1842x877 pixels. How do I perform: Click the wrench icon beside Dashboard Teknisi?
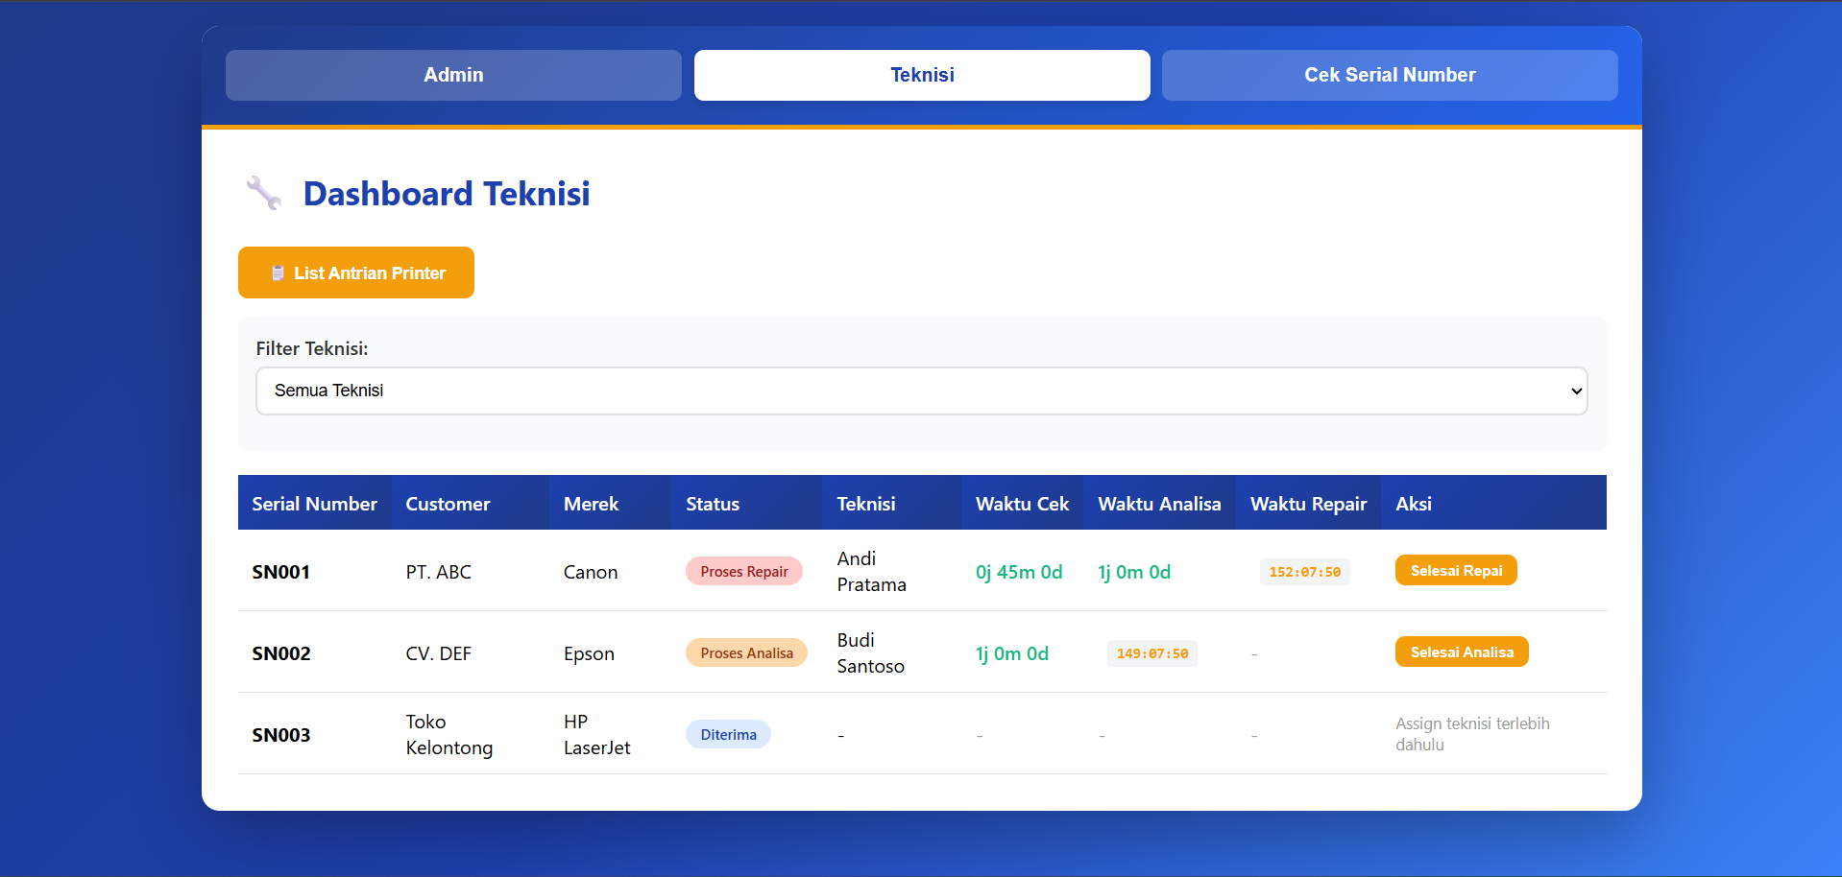[x=263, y=193]
